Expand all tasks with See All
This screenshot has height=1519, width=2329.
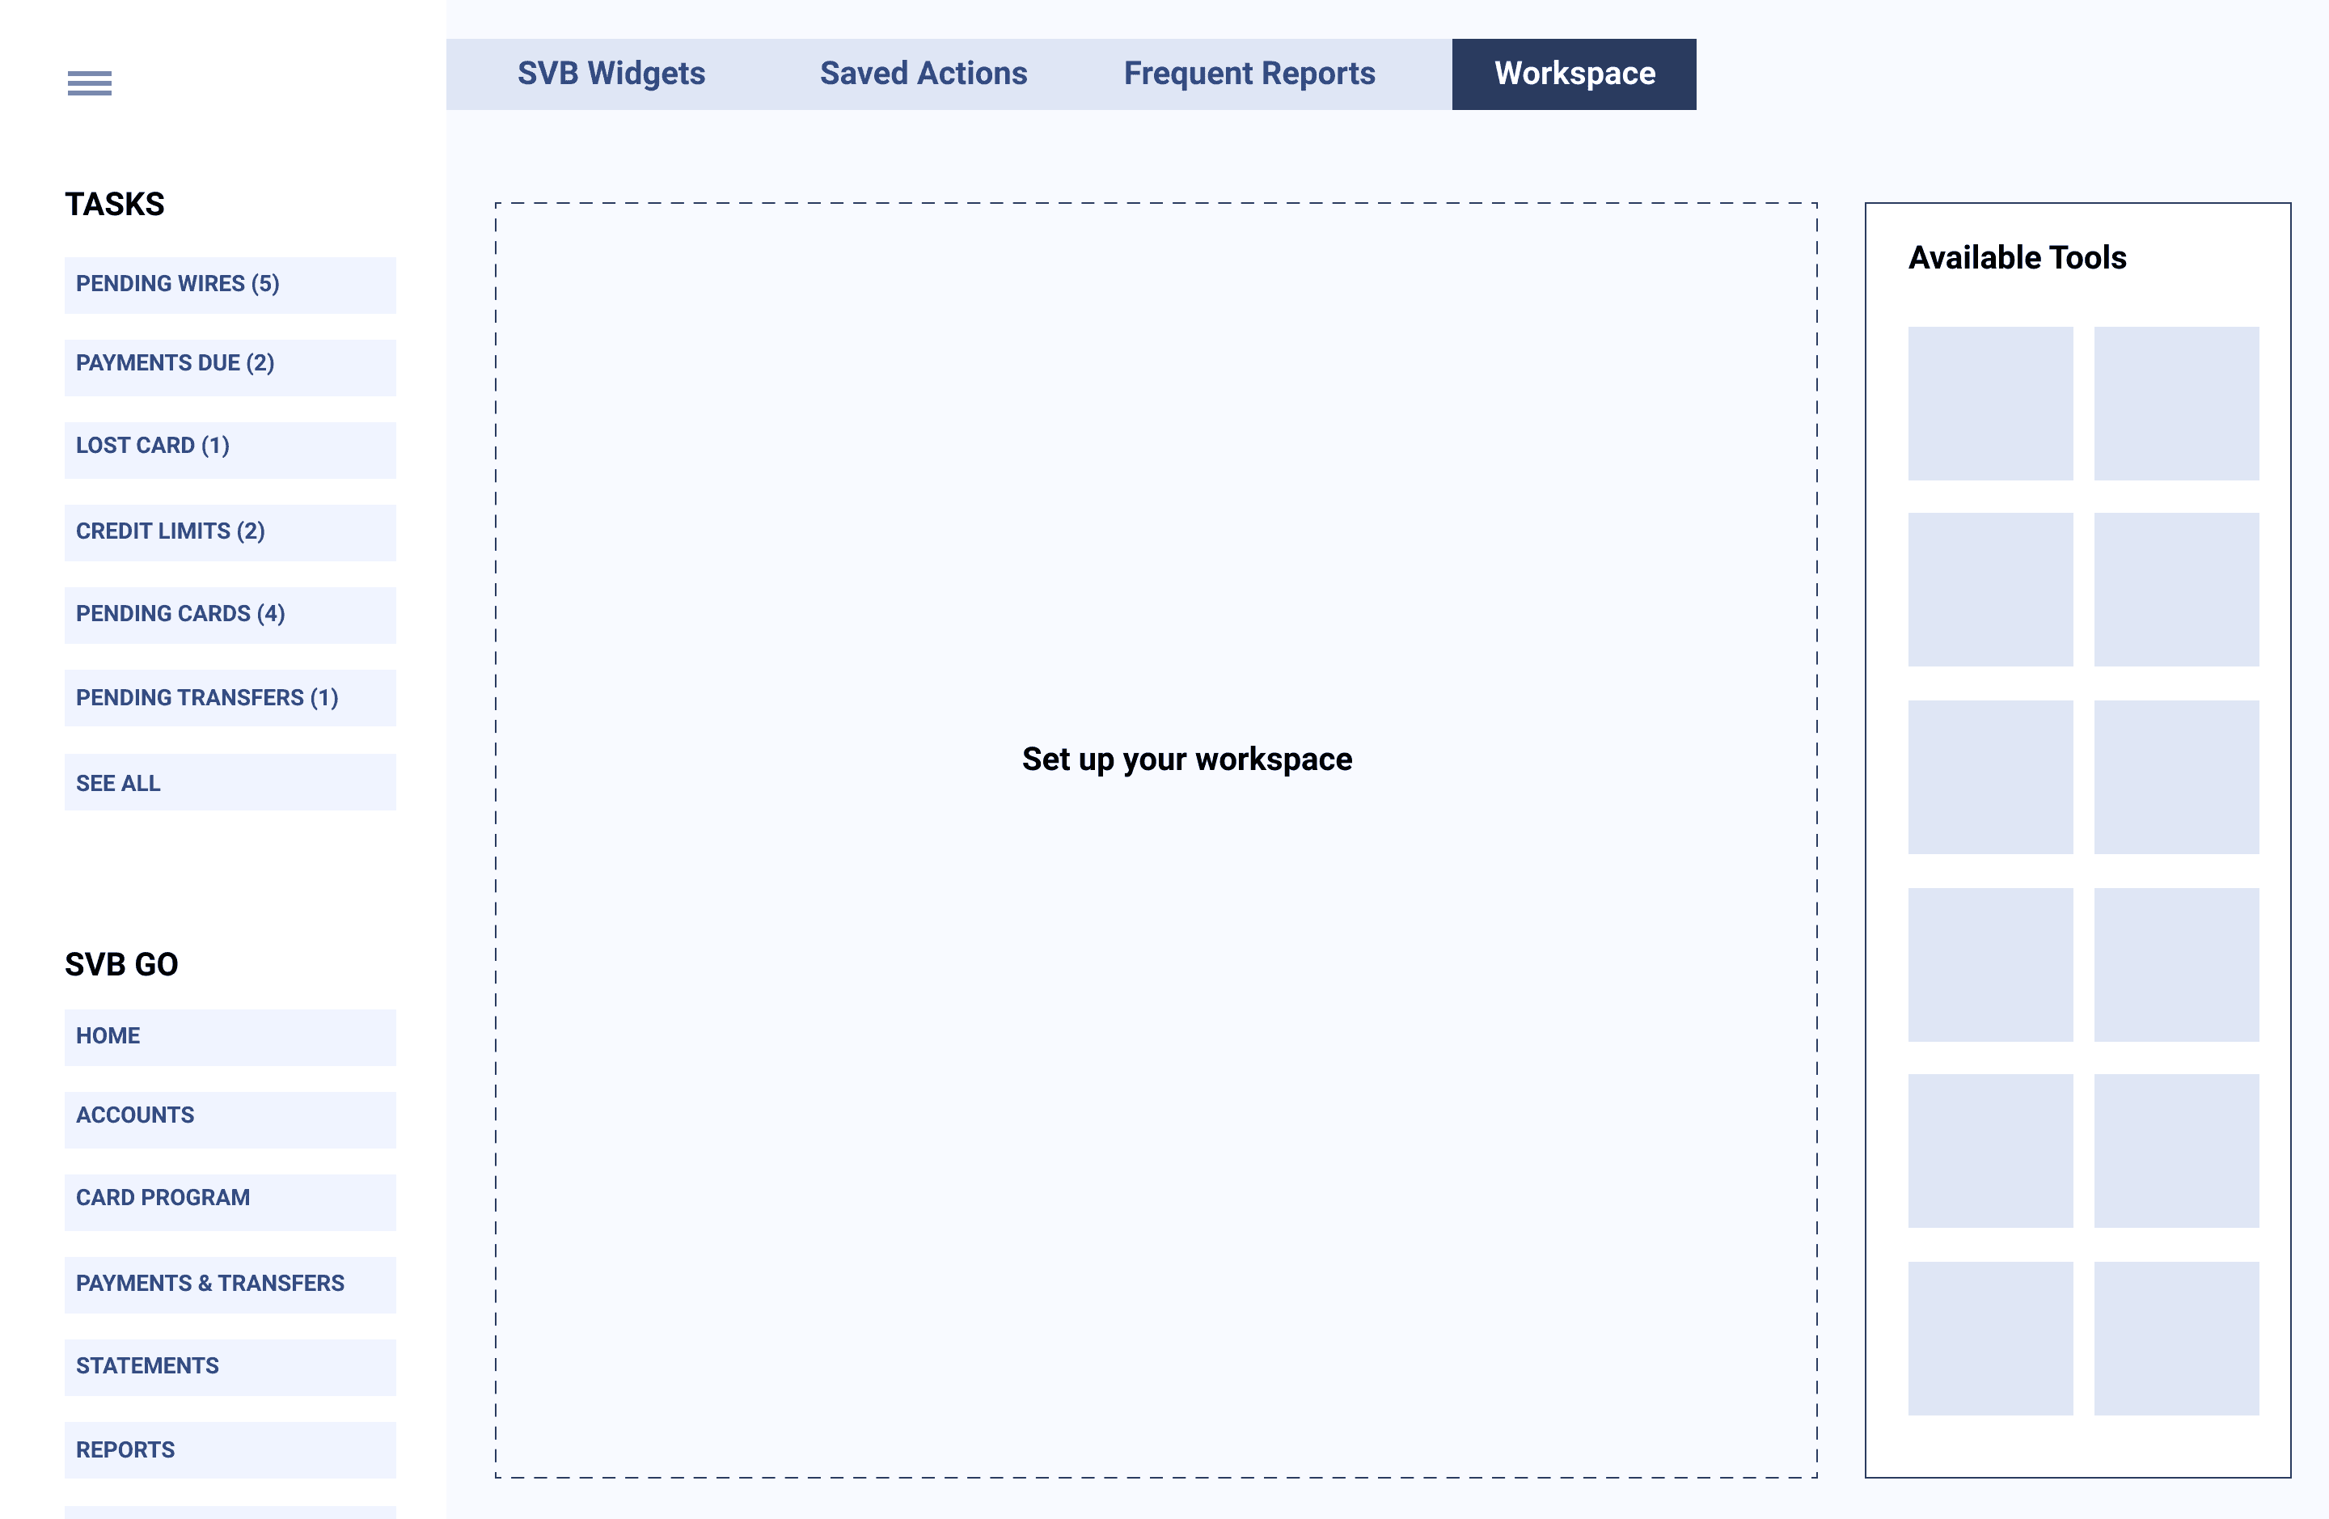coord(230,782)
